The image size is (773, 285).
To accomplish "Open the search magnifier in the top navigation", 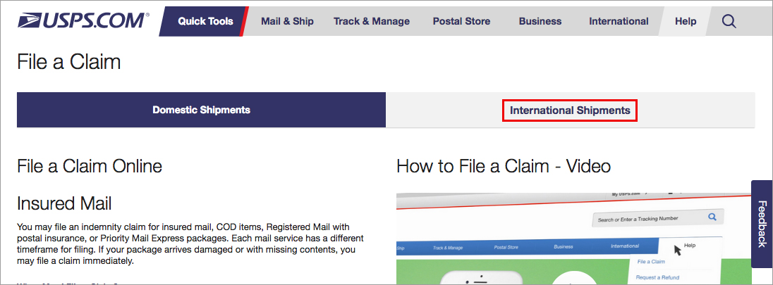I will 729,21.
